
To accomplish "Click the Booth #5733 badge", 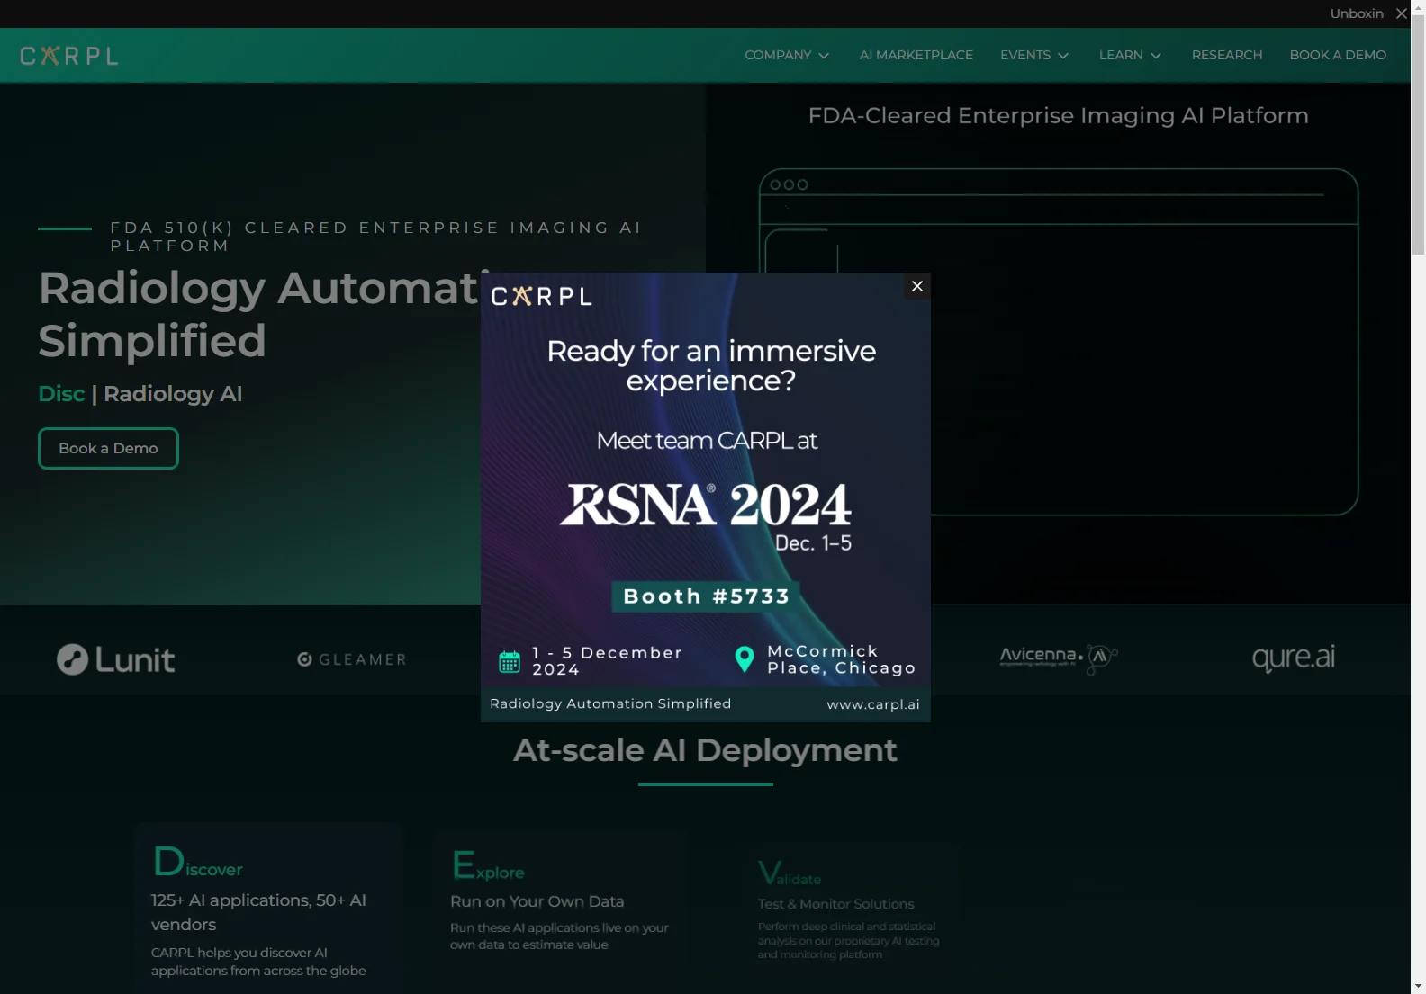I will (x=706, y=596).
